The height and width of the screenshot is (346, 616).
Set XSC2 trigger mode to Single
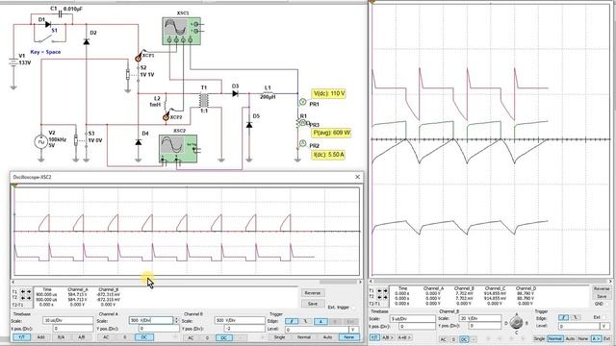[279, 337]
